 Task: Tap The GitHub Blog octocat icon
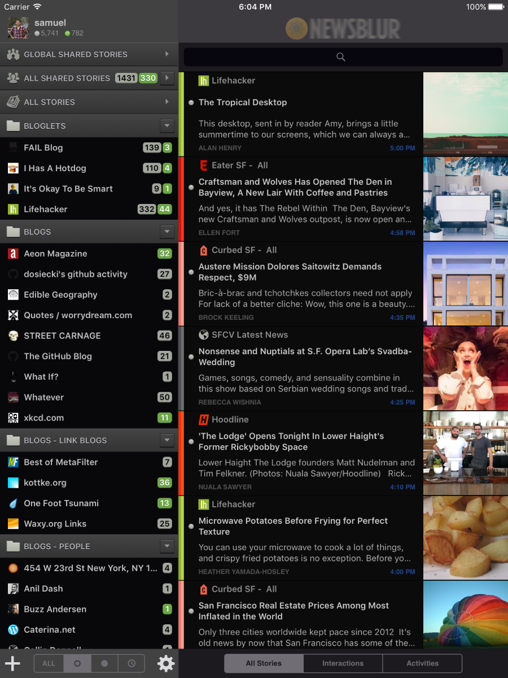click(x=13, y=356)
